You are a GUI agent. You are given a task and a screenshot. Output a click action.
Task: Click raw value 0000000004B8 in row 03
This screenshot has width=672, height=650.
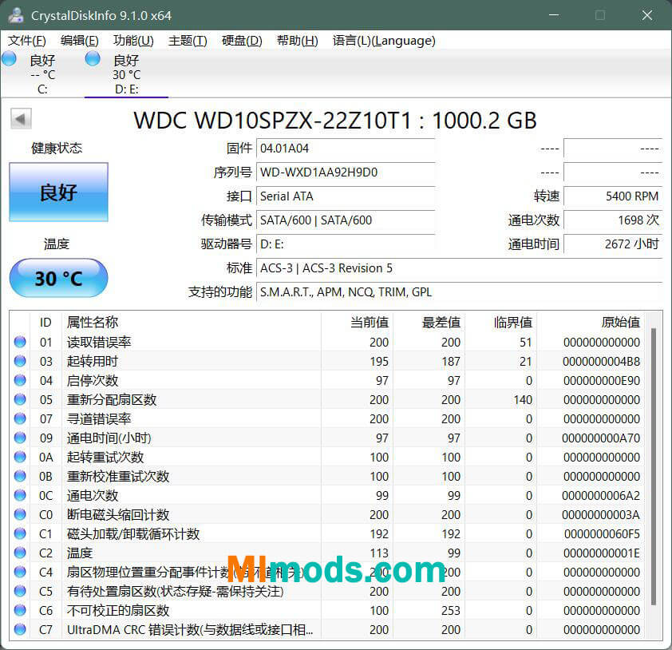click(x=601, y=362)
